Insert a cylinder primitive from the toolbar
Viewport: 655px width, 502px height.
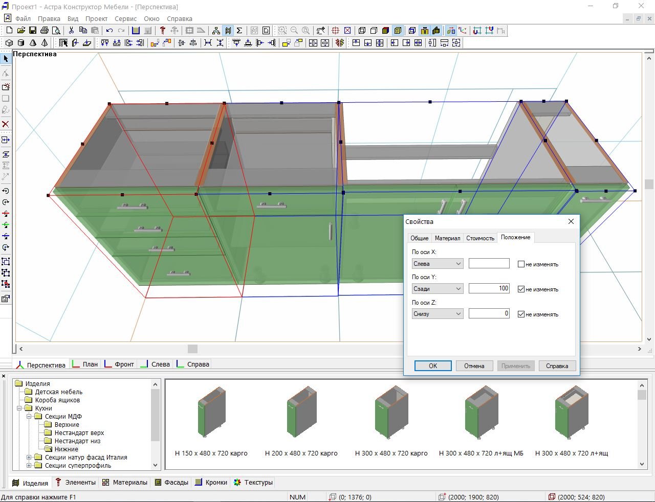point(21,43)
